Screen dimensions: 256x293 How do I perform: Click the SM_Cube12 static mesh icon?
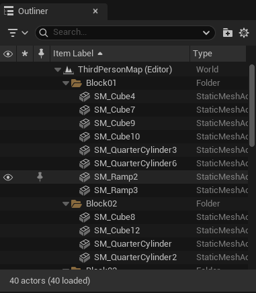click(85, 231)
